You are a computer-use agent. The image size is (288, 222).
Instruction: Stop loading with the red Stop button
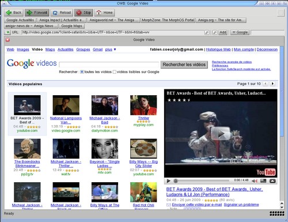tap(84, 13)
